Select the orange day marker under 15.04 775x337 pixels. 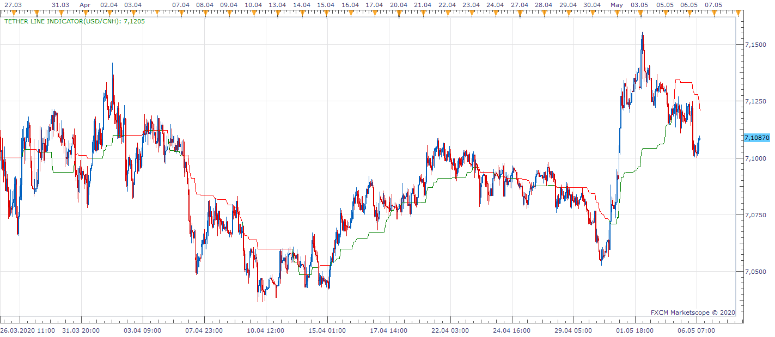tap(326, 13)
